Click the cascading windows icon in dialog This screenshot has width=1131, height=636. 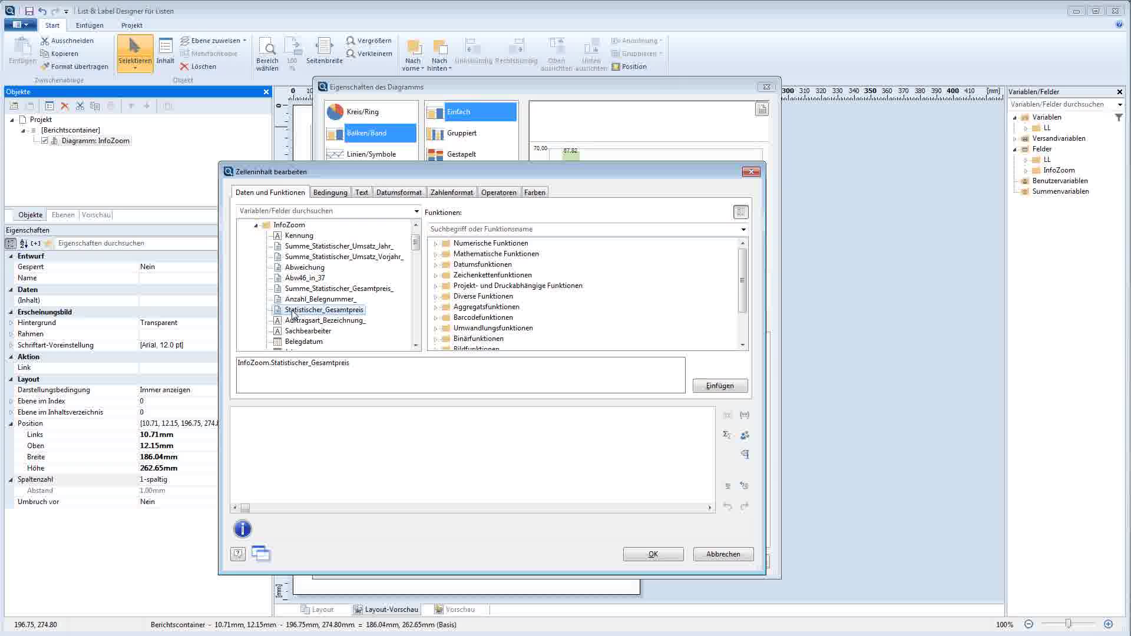[x=260, y=554]
